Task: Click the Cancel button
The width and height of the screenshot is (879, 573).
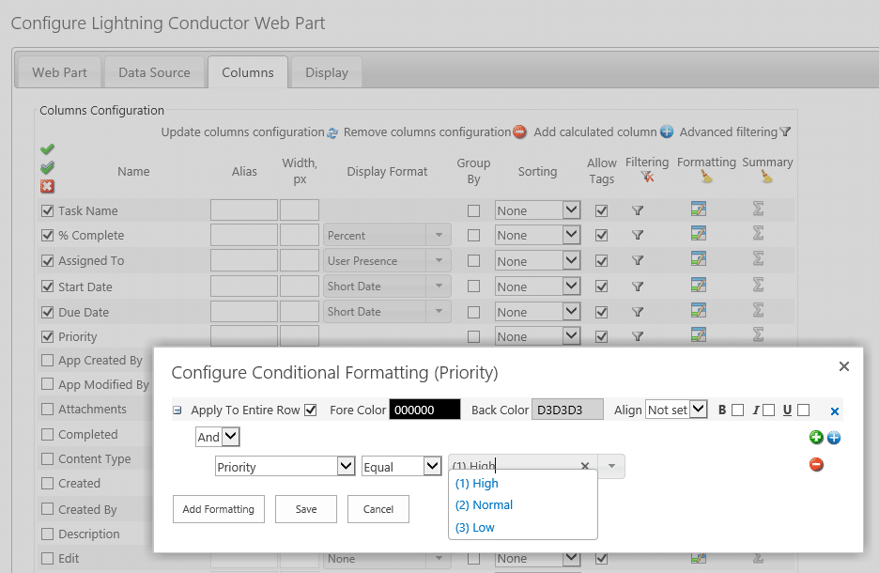Action: coord(378,509)
